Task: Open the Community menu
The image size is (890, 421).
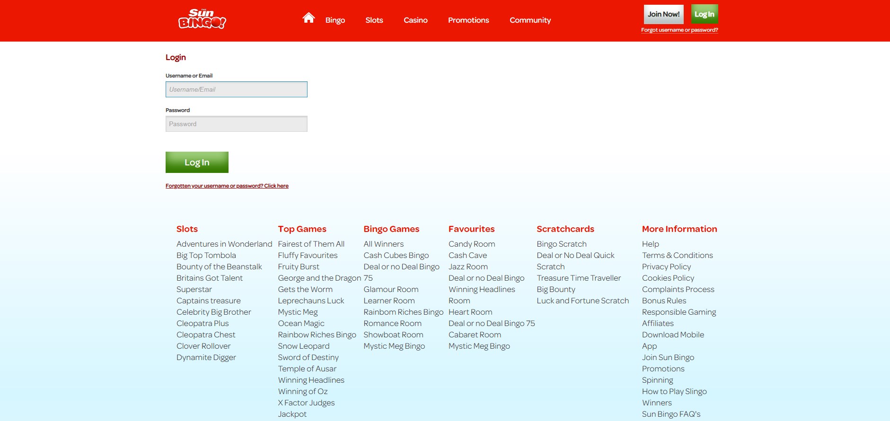Action: coord(530,20)
